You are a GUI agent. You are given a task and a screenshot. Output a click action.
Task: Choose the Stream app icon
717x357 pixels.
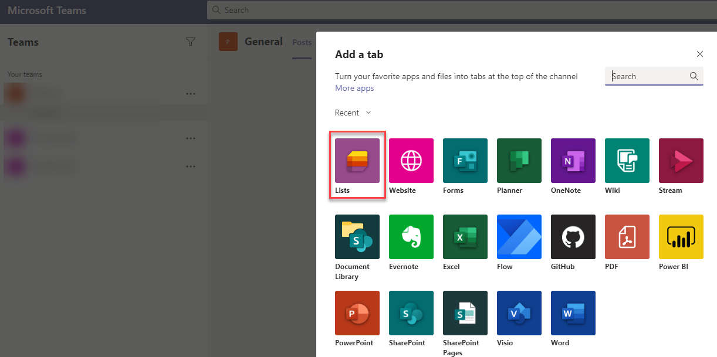pyautogui.click(x=681, y=160)
